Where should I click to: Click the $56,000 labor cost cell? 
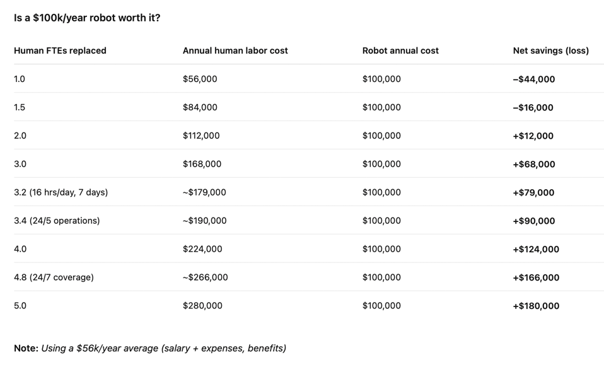[x=200, y=79]
